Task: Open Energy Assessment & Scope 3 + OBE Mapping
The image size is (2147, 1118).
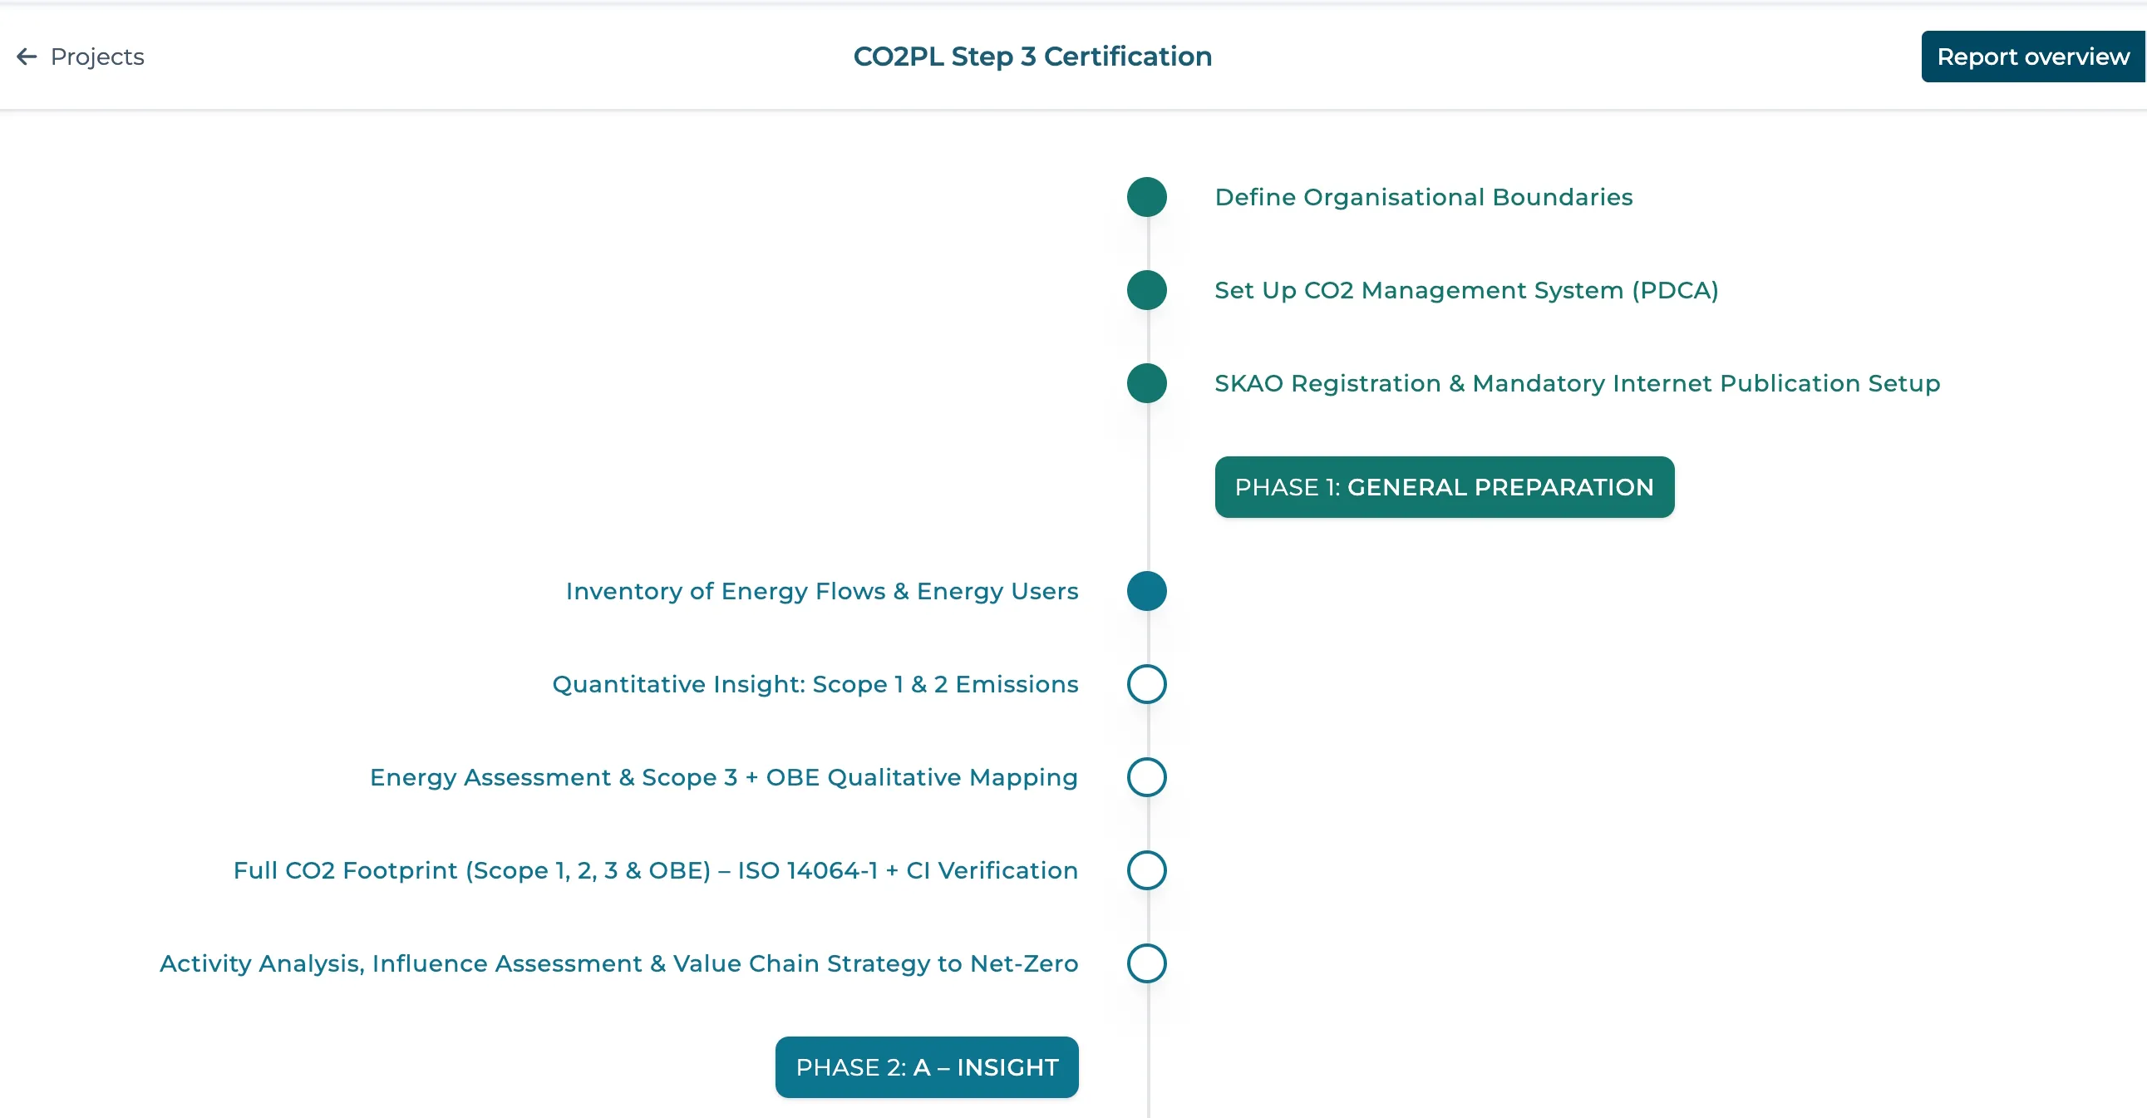Action: (x=723, y=777)
